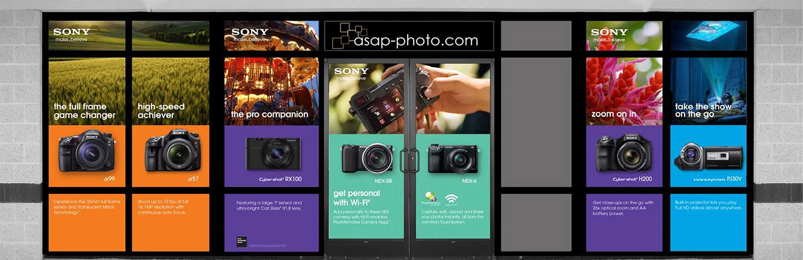Click the SONY logo above the flowers

pos(609,32)
